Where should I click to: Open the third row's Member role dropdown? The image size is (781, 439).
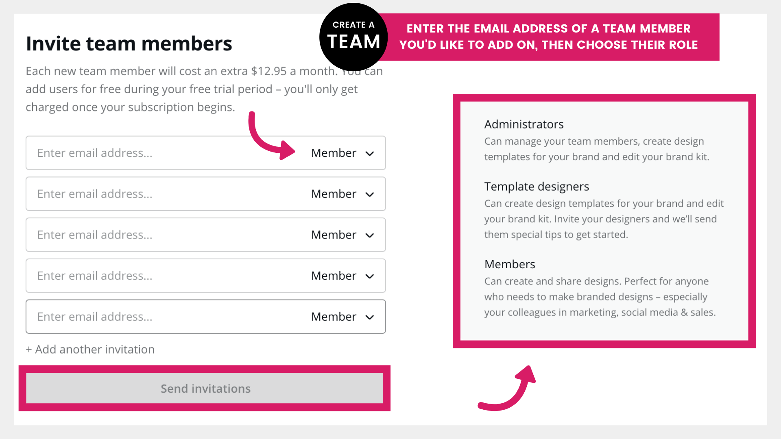pyautogui.click(x=342, y=235)
